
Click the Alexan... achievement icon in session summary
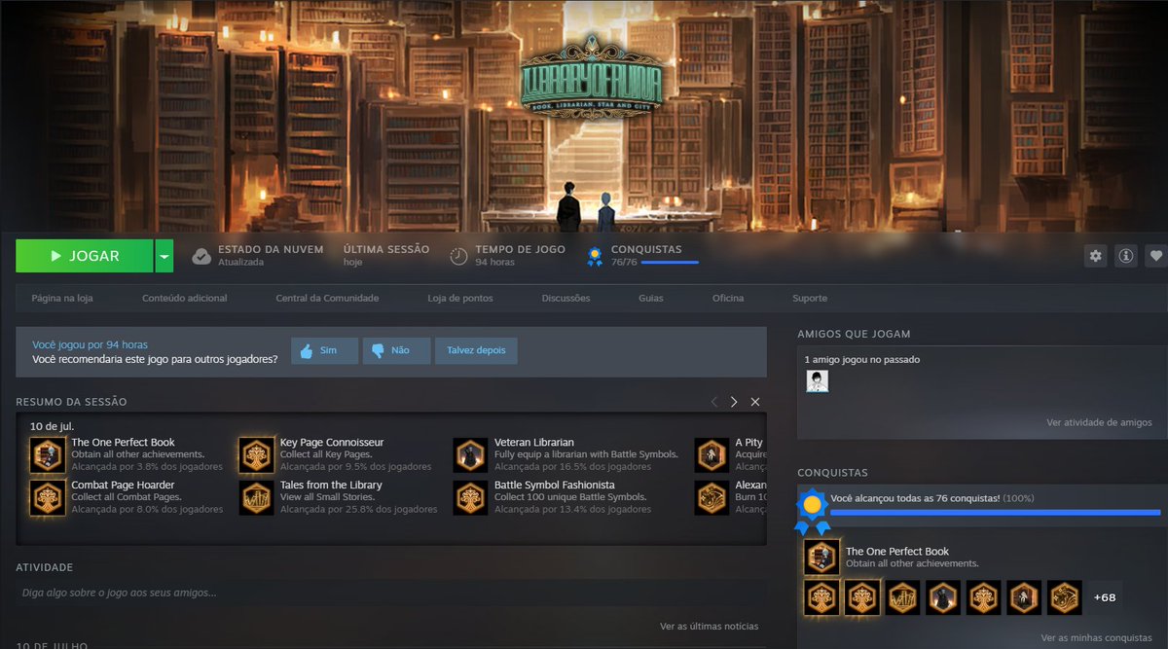[712, 497]
